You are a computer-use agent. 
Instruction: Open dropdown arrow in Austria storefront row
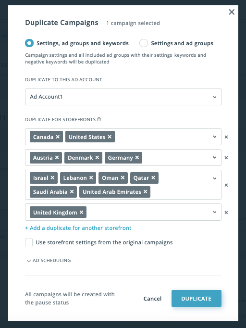click(215, 158)
